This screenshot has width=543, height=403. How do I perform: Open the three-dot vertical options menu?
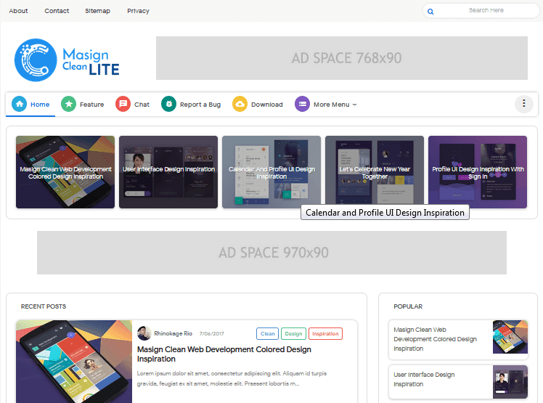tap(523, 103)
